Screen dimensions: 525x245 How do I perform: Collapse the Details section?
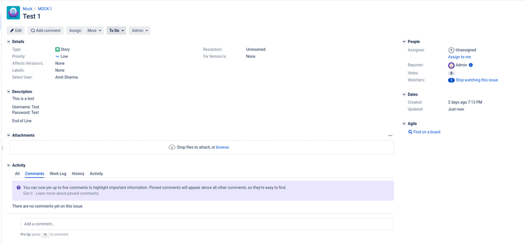coord(8,42)
